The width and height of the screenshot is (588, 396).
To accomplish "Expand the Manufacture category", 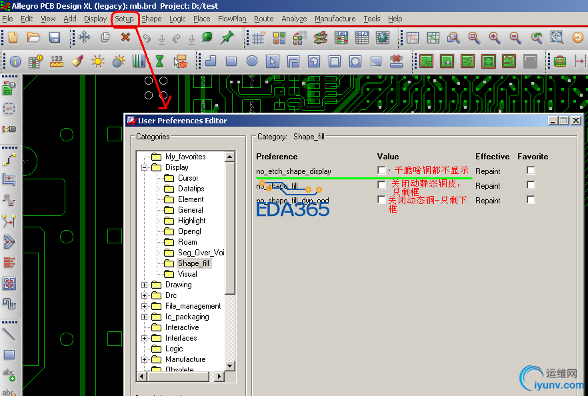I will pyautogui.click(x=145, y=359).
